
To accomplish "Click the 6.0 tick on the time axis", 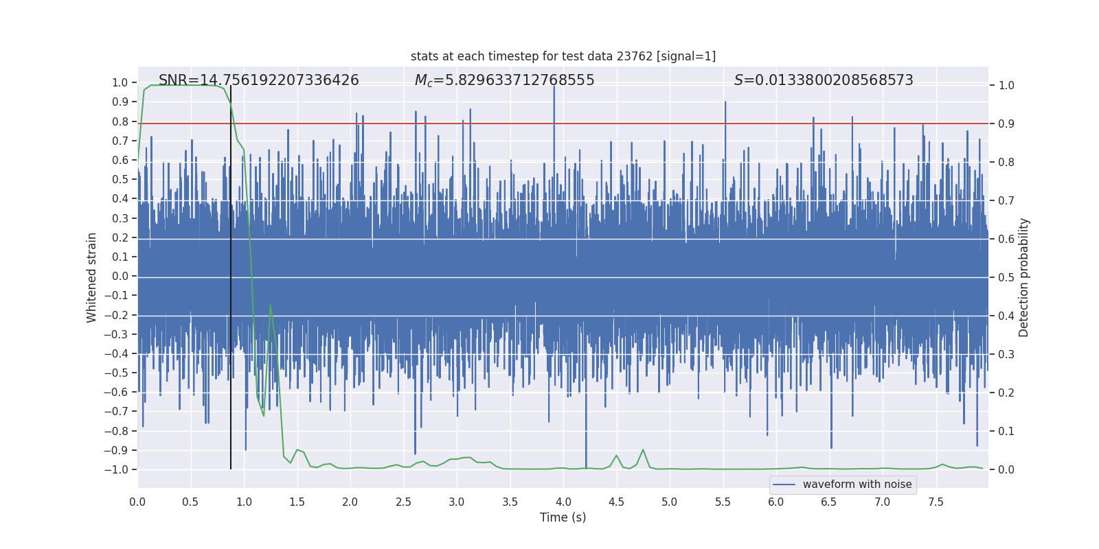I will (776, 502).
